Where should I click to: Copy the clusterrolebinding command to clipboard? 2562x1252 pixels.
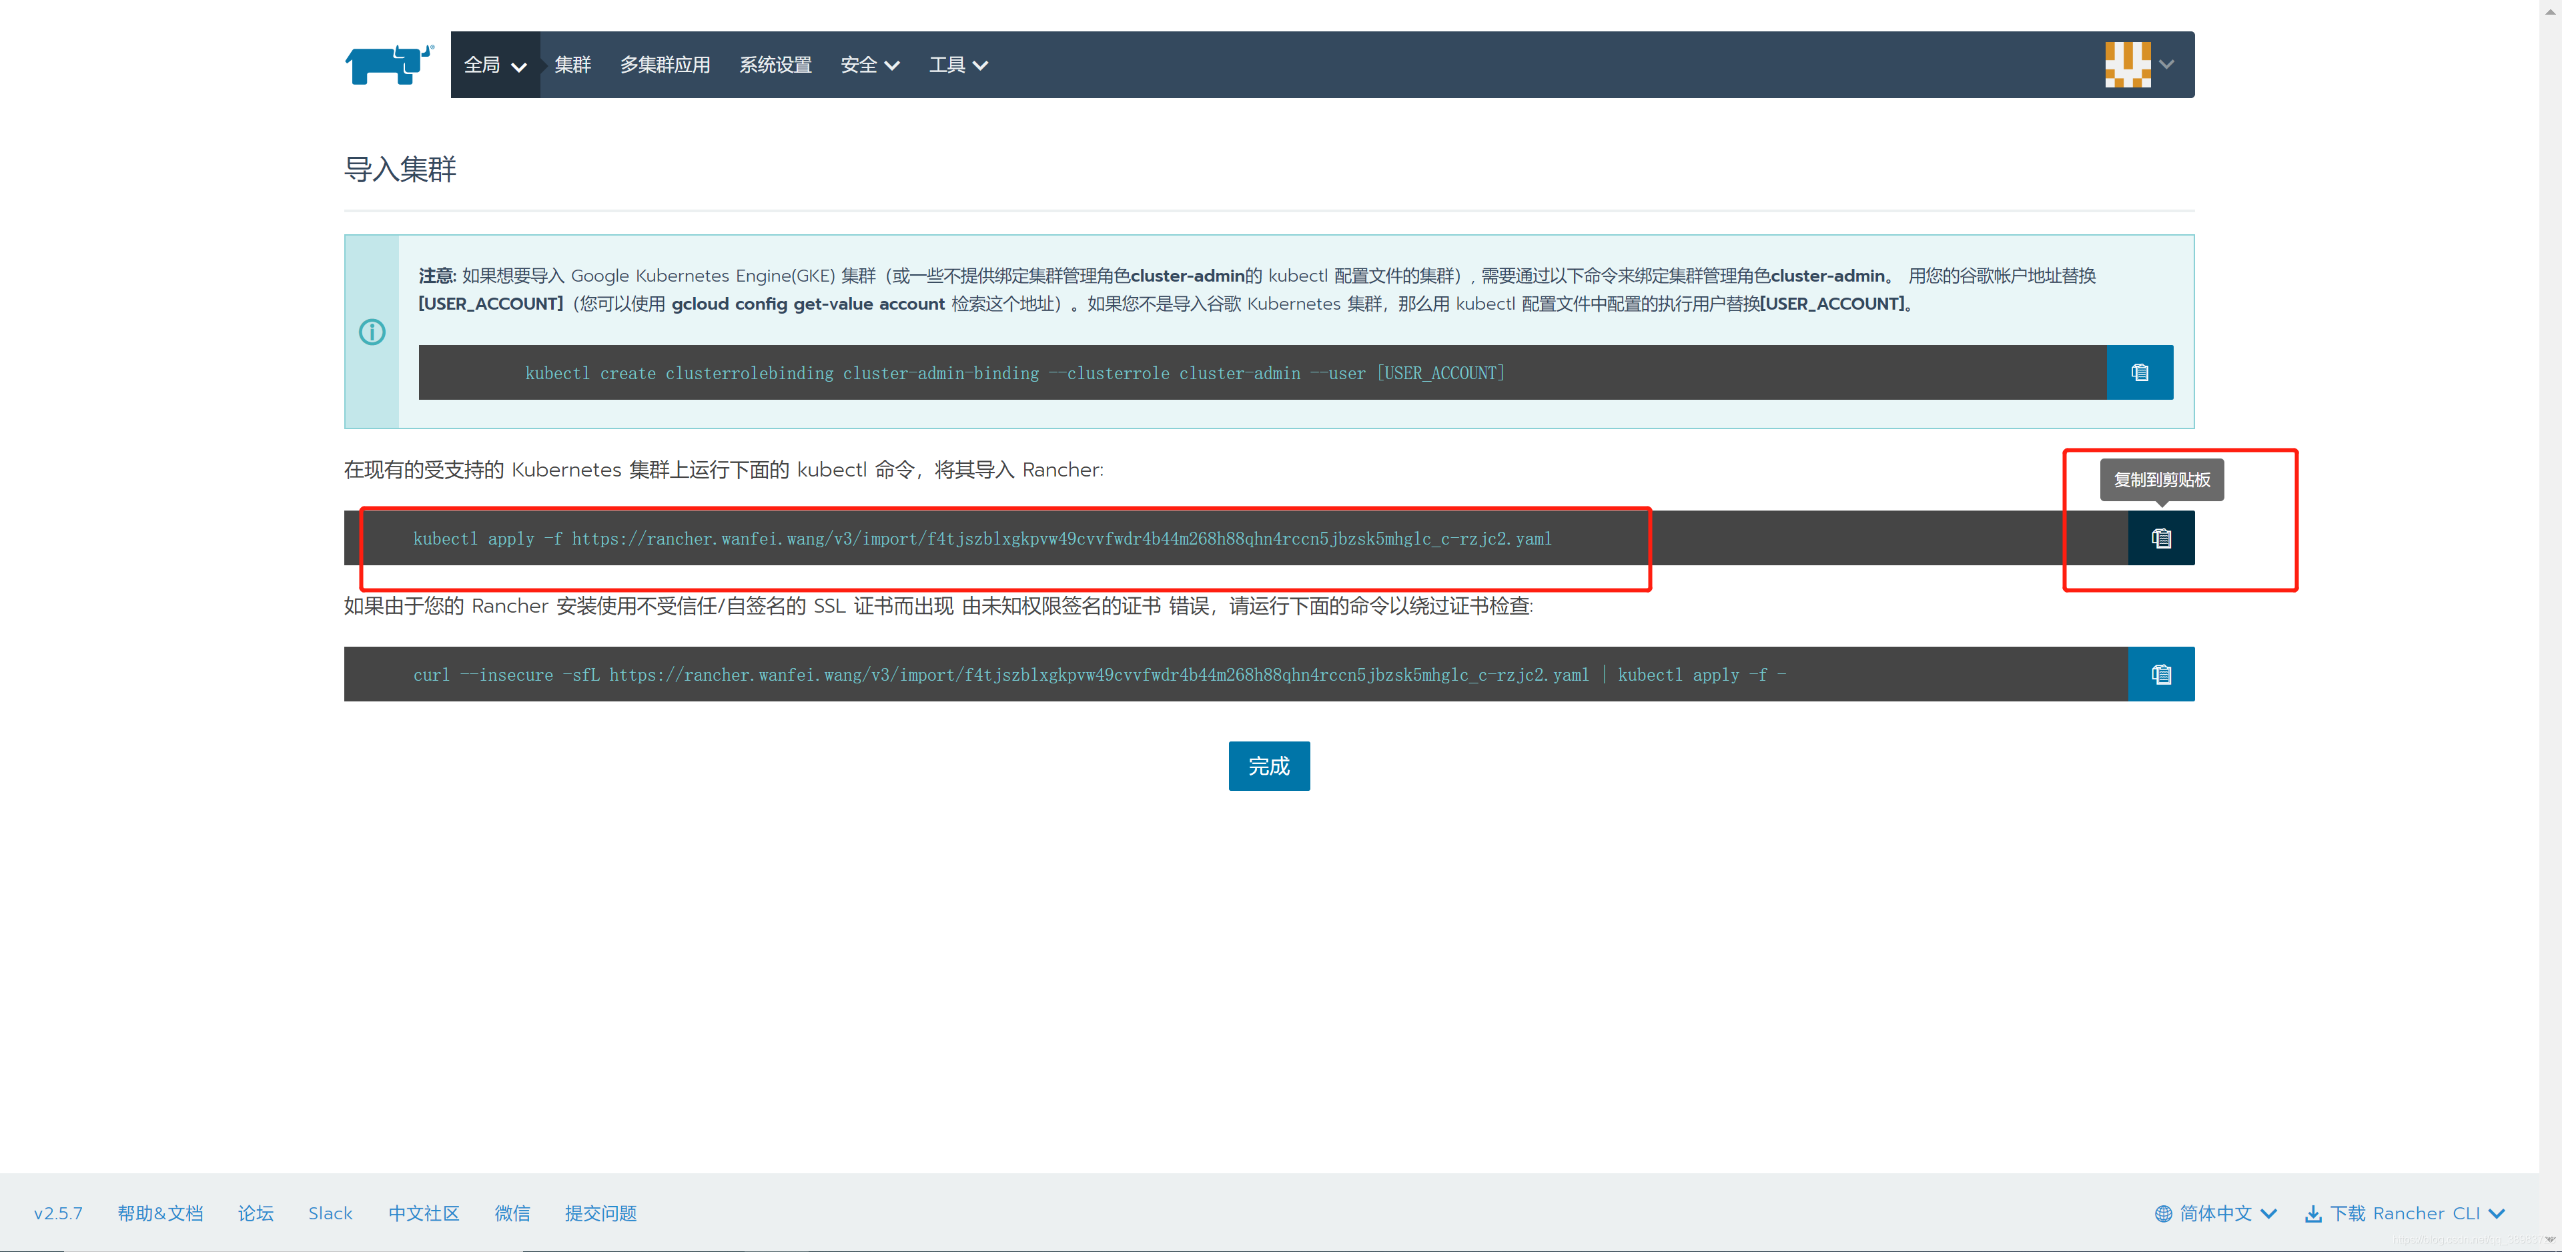[x=2139, y=372]
